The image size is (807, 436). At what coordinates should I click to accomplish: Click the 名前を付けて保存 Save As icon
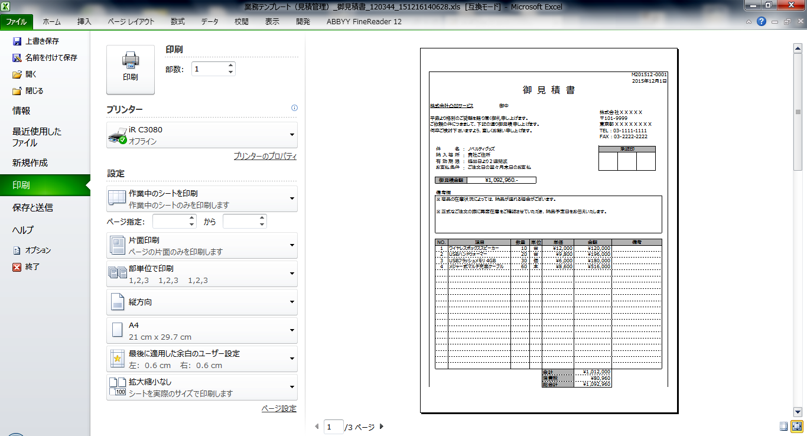click(17, 58)
